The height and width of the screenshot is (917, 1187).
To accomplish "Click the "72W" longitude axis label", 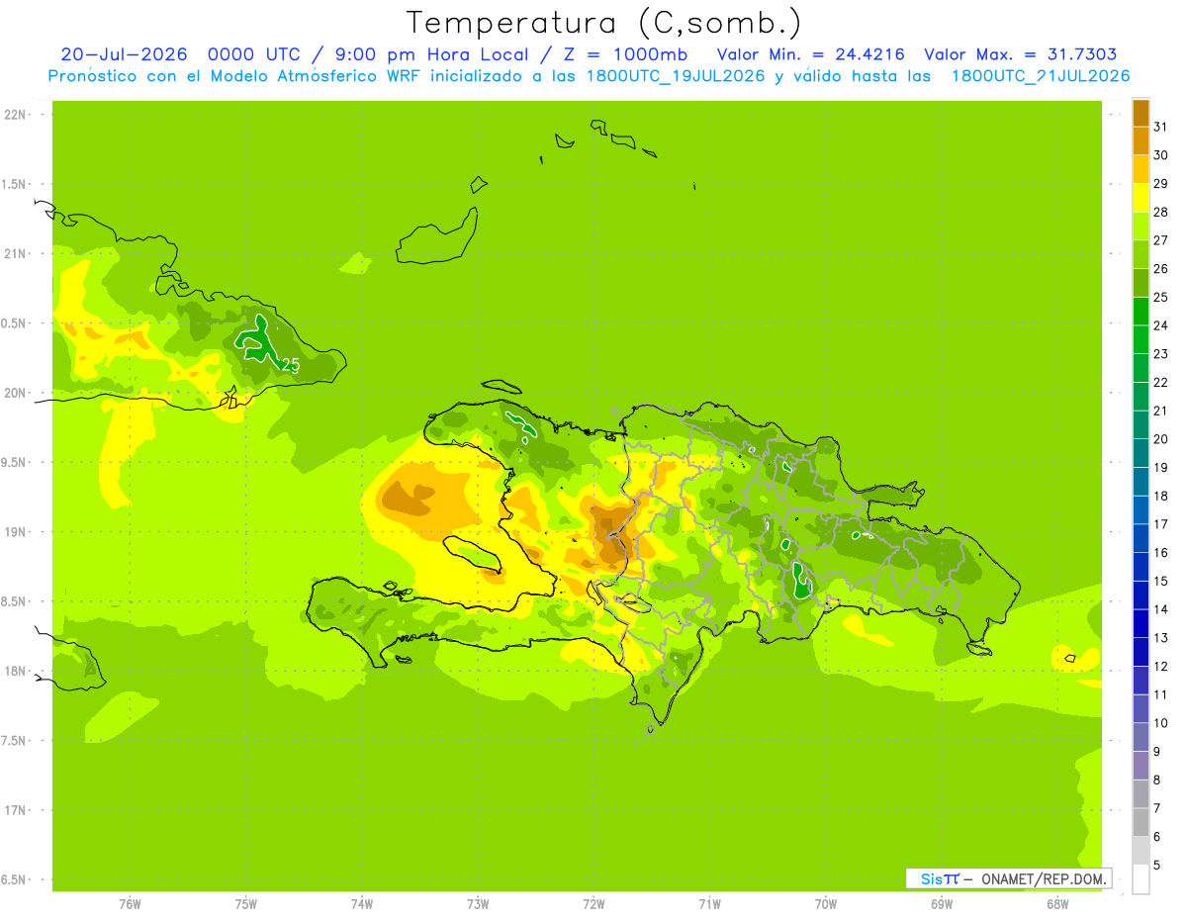I will 593,904.
